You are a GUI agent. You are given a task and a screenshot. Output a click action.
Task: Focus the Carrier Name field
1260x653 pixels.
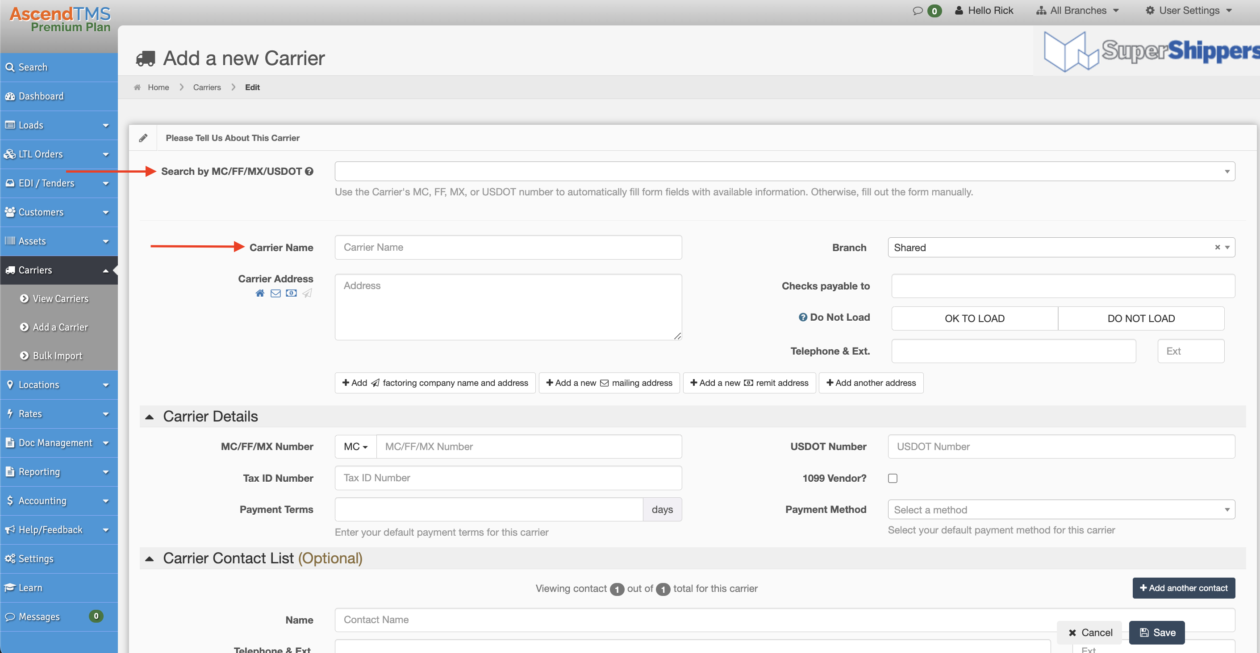pos(508,247)
